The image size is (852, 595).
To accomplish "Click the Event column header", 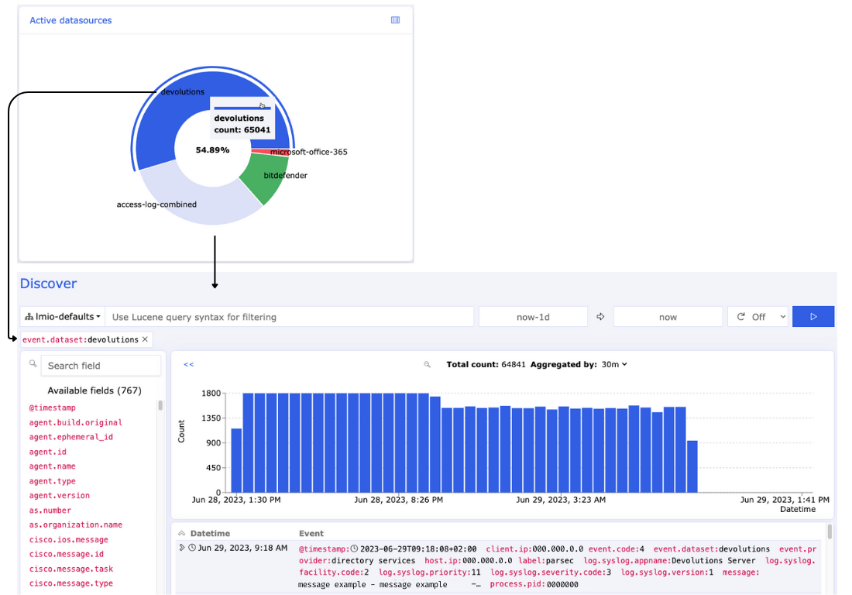I will 311,534.
